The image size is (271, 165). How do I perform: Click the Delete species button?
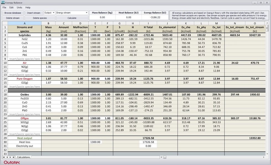point(40,18)
